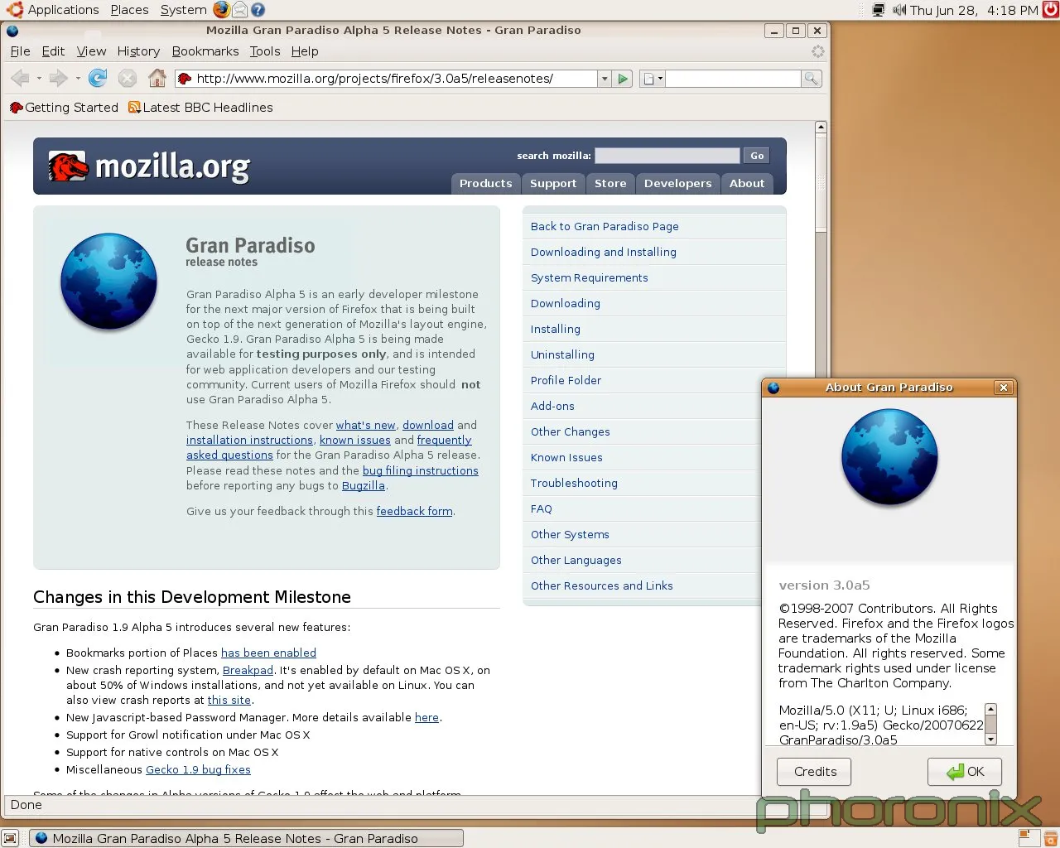Go to Home page icon
The height and width of the screenshot is (848, 1060).
(157, 79)
